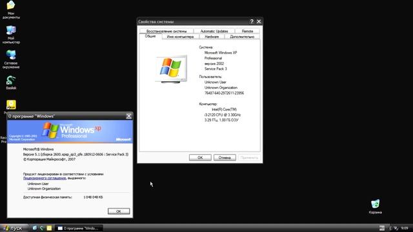Screen dimensions: 413x232
Task: Switch to the Remote tab
Action: (x=247, y=31)
